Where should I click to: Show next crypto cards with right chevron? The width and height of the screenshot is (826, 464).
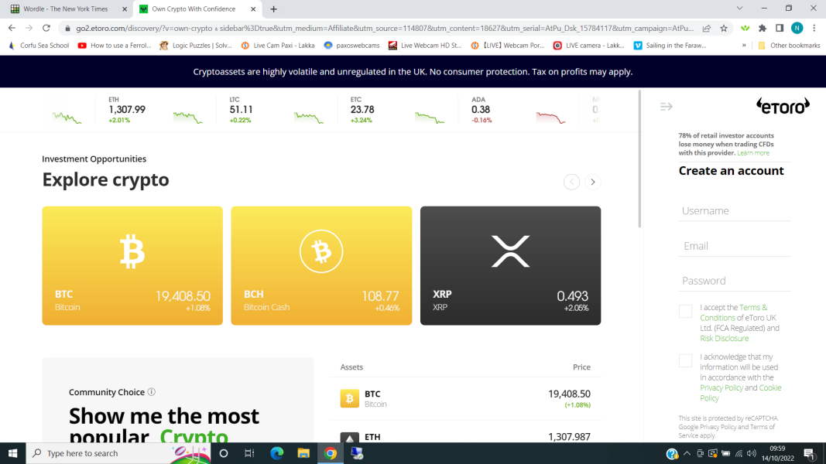(593, 183)
